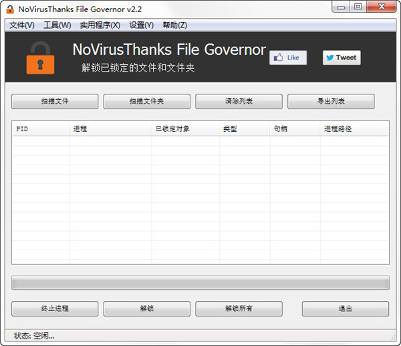
Task: Click the 扫描文件 button
Action: coord(55,102)
